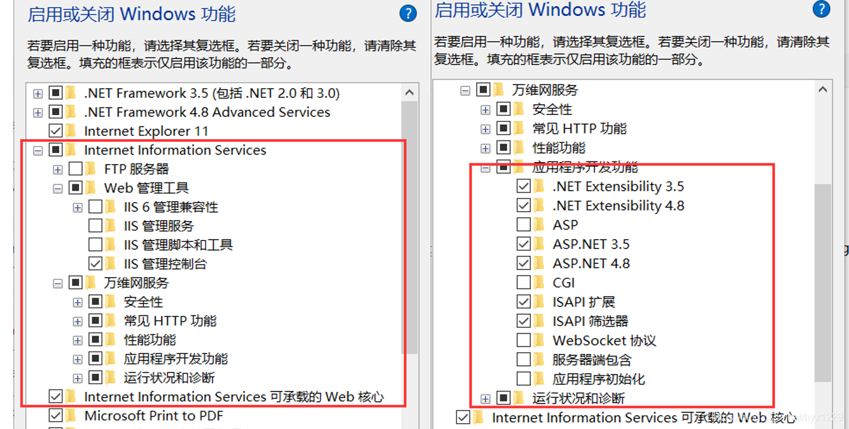Click folder icon of IIS 管理控制台

[x=111, y=263]
